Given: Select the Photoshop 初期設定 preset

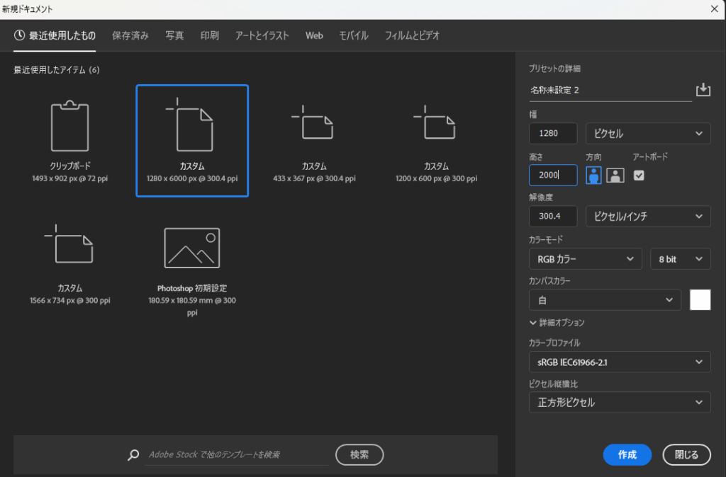Looking at the screenshot, I should point(191,248).
